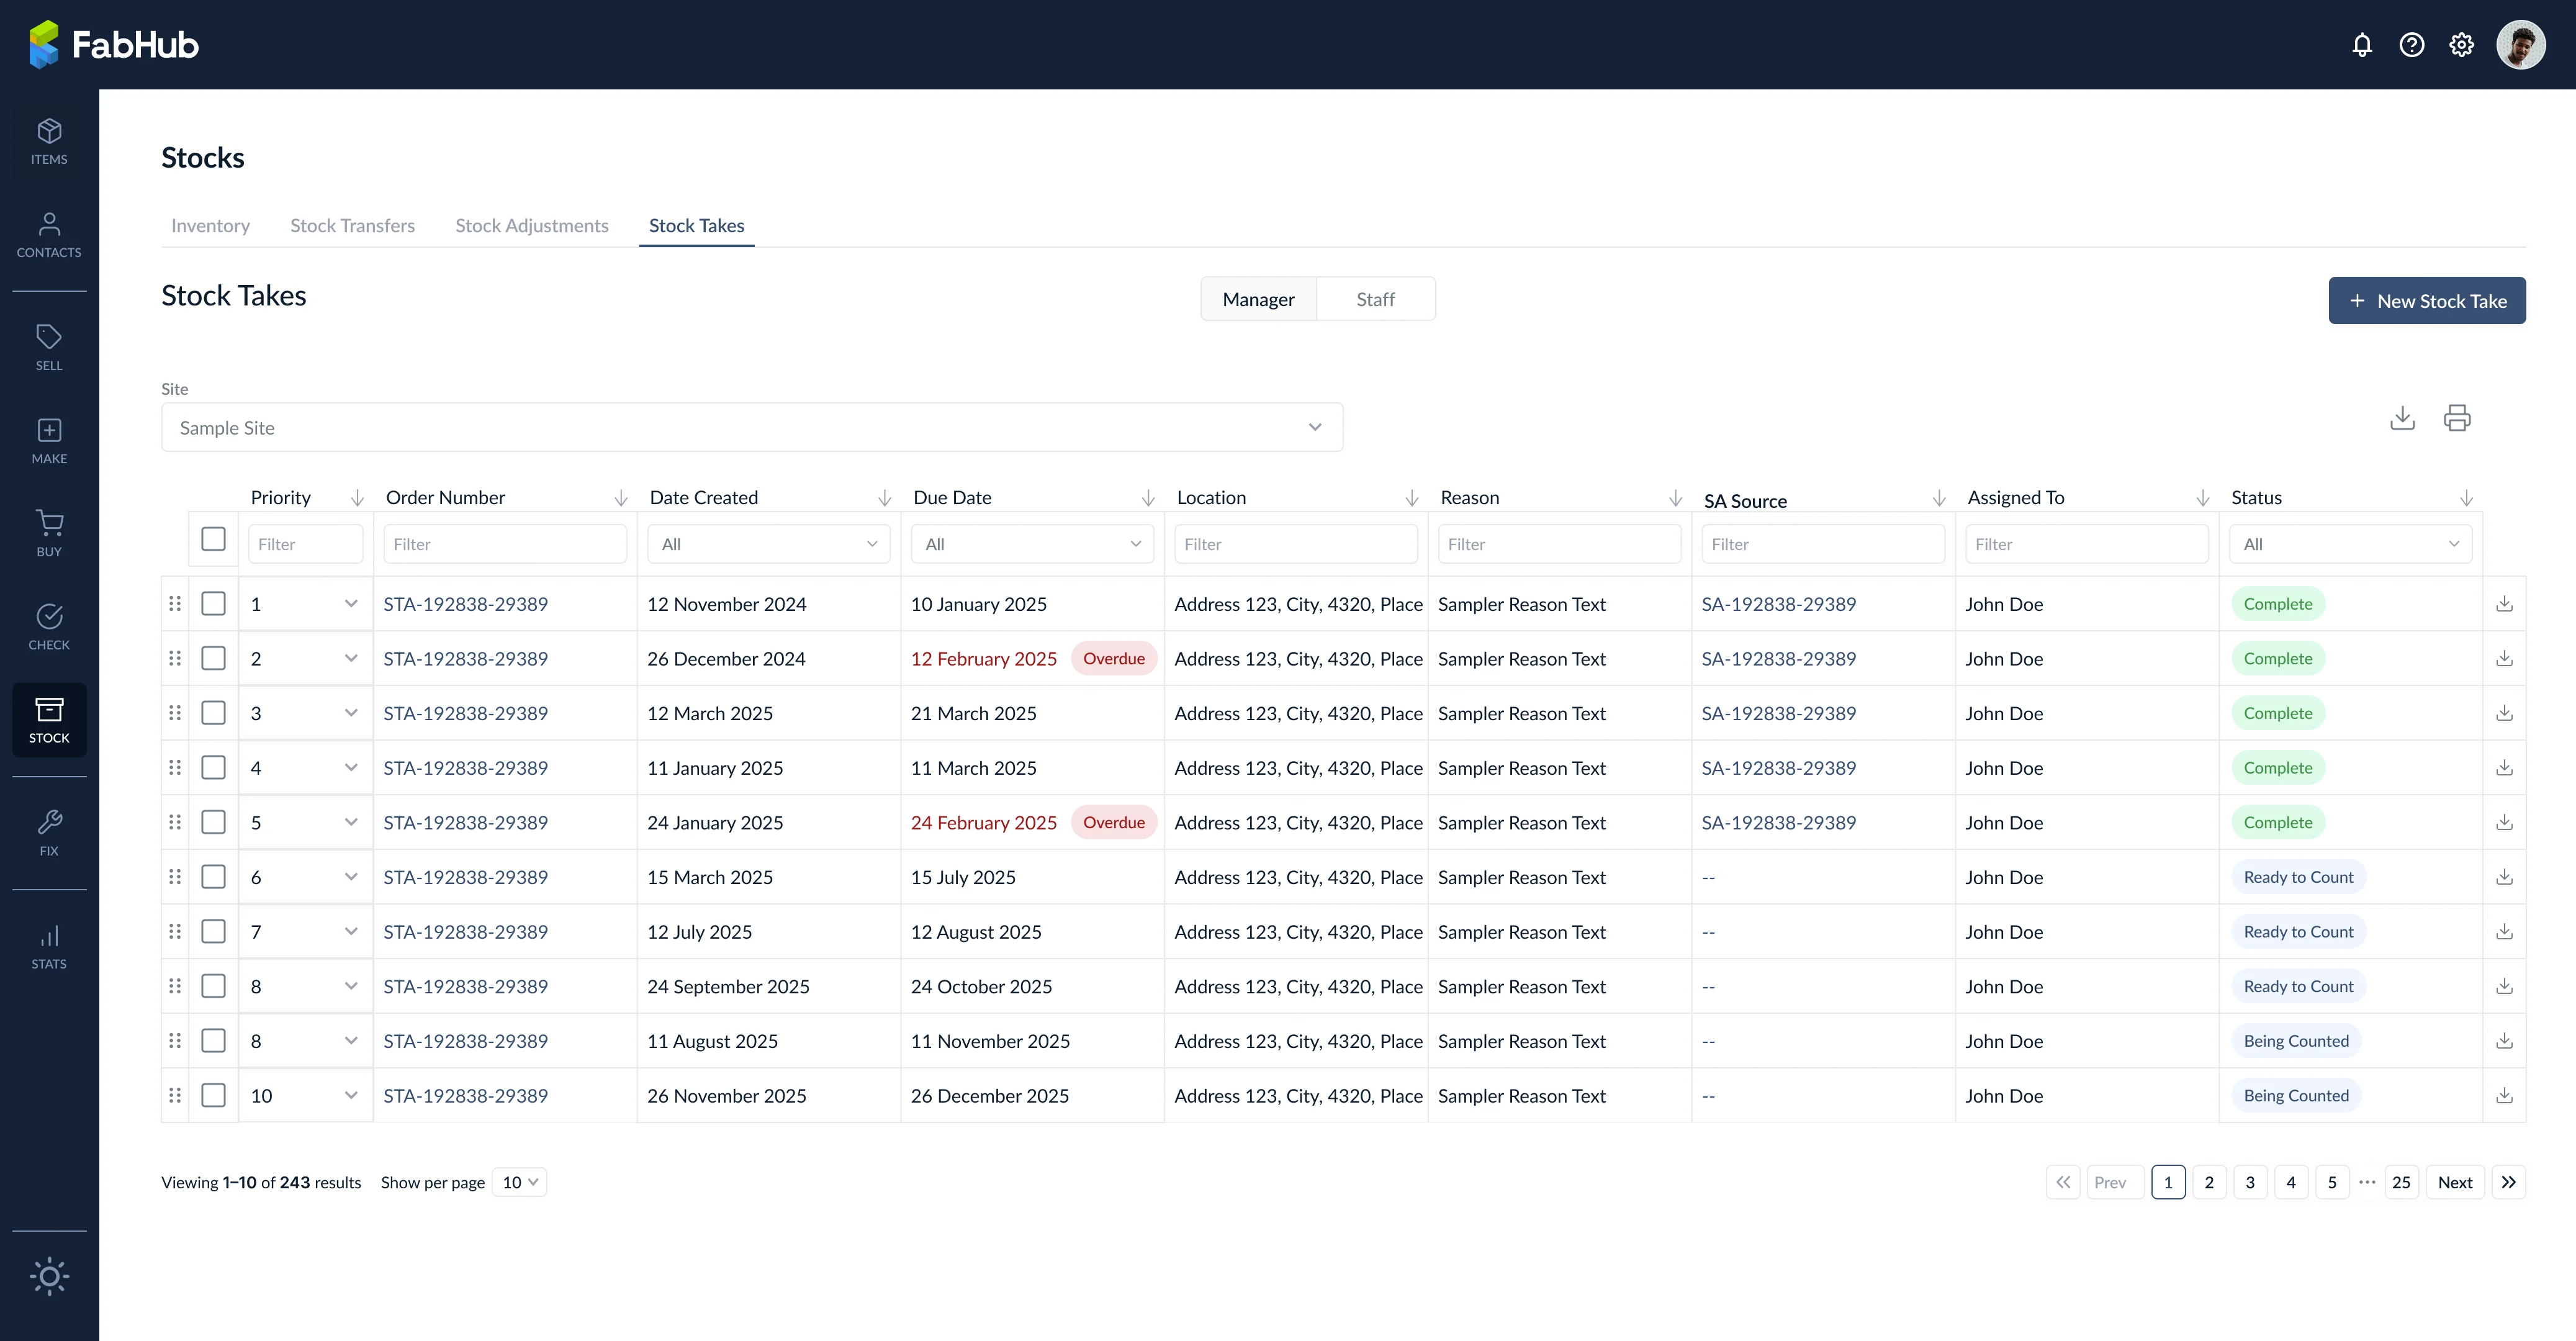Switch to Staff view
This screenshot has width=2576, height=1341.
(x=1375, y=299)
